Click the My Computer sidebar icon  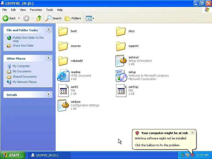(x=9, y=66)
